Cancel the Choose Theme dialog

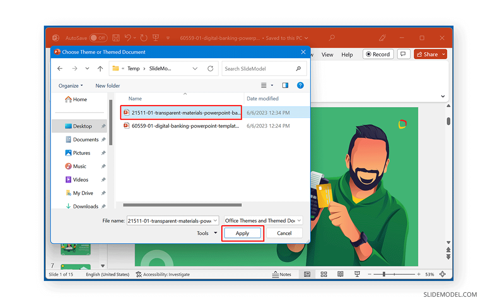[x=284, y=233]
